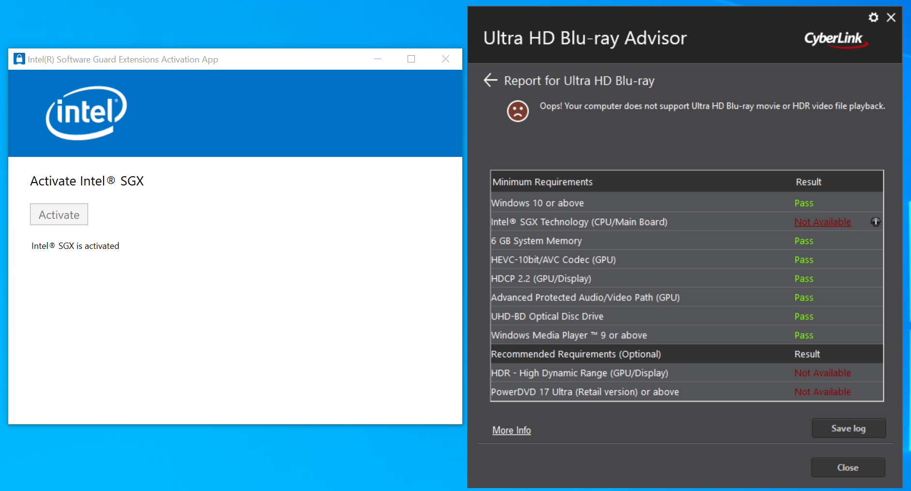The width and height of the screenshot is (911, 491).
Task: Maximize the Intel SGX Activation App
Action: [411, 59]
